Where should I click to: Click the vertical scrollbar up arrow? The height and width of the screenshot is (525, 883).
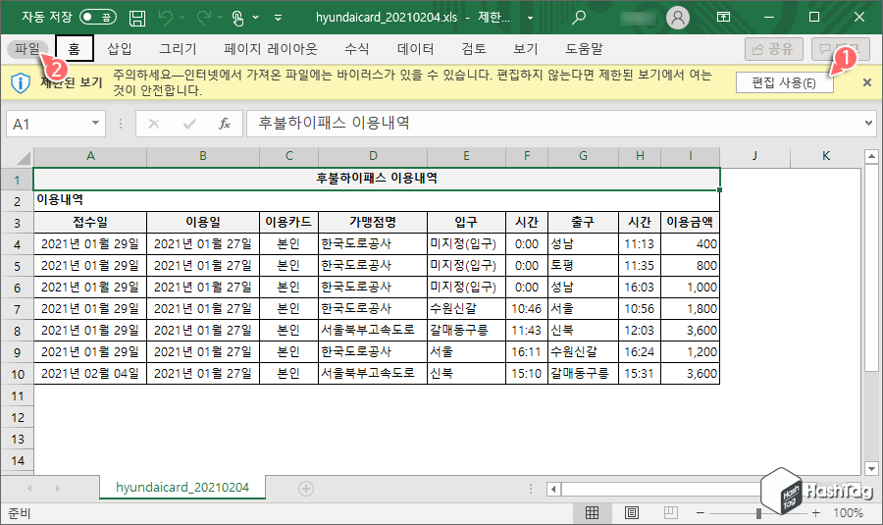point(871,156)
